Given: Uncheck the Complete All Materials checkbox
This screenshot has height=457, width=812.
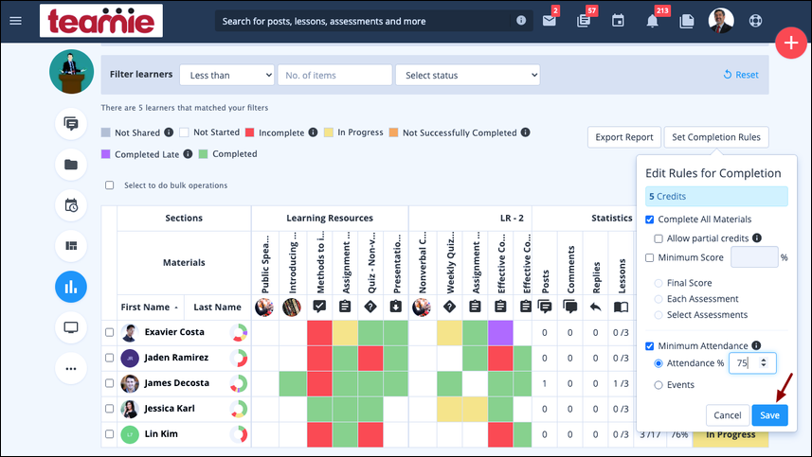Looking at the screenshot, I should (x=649, y=220).
